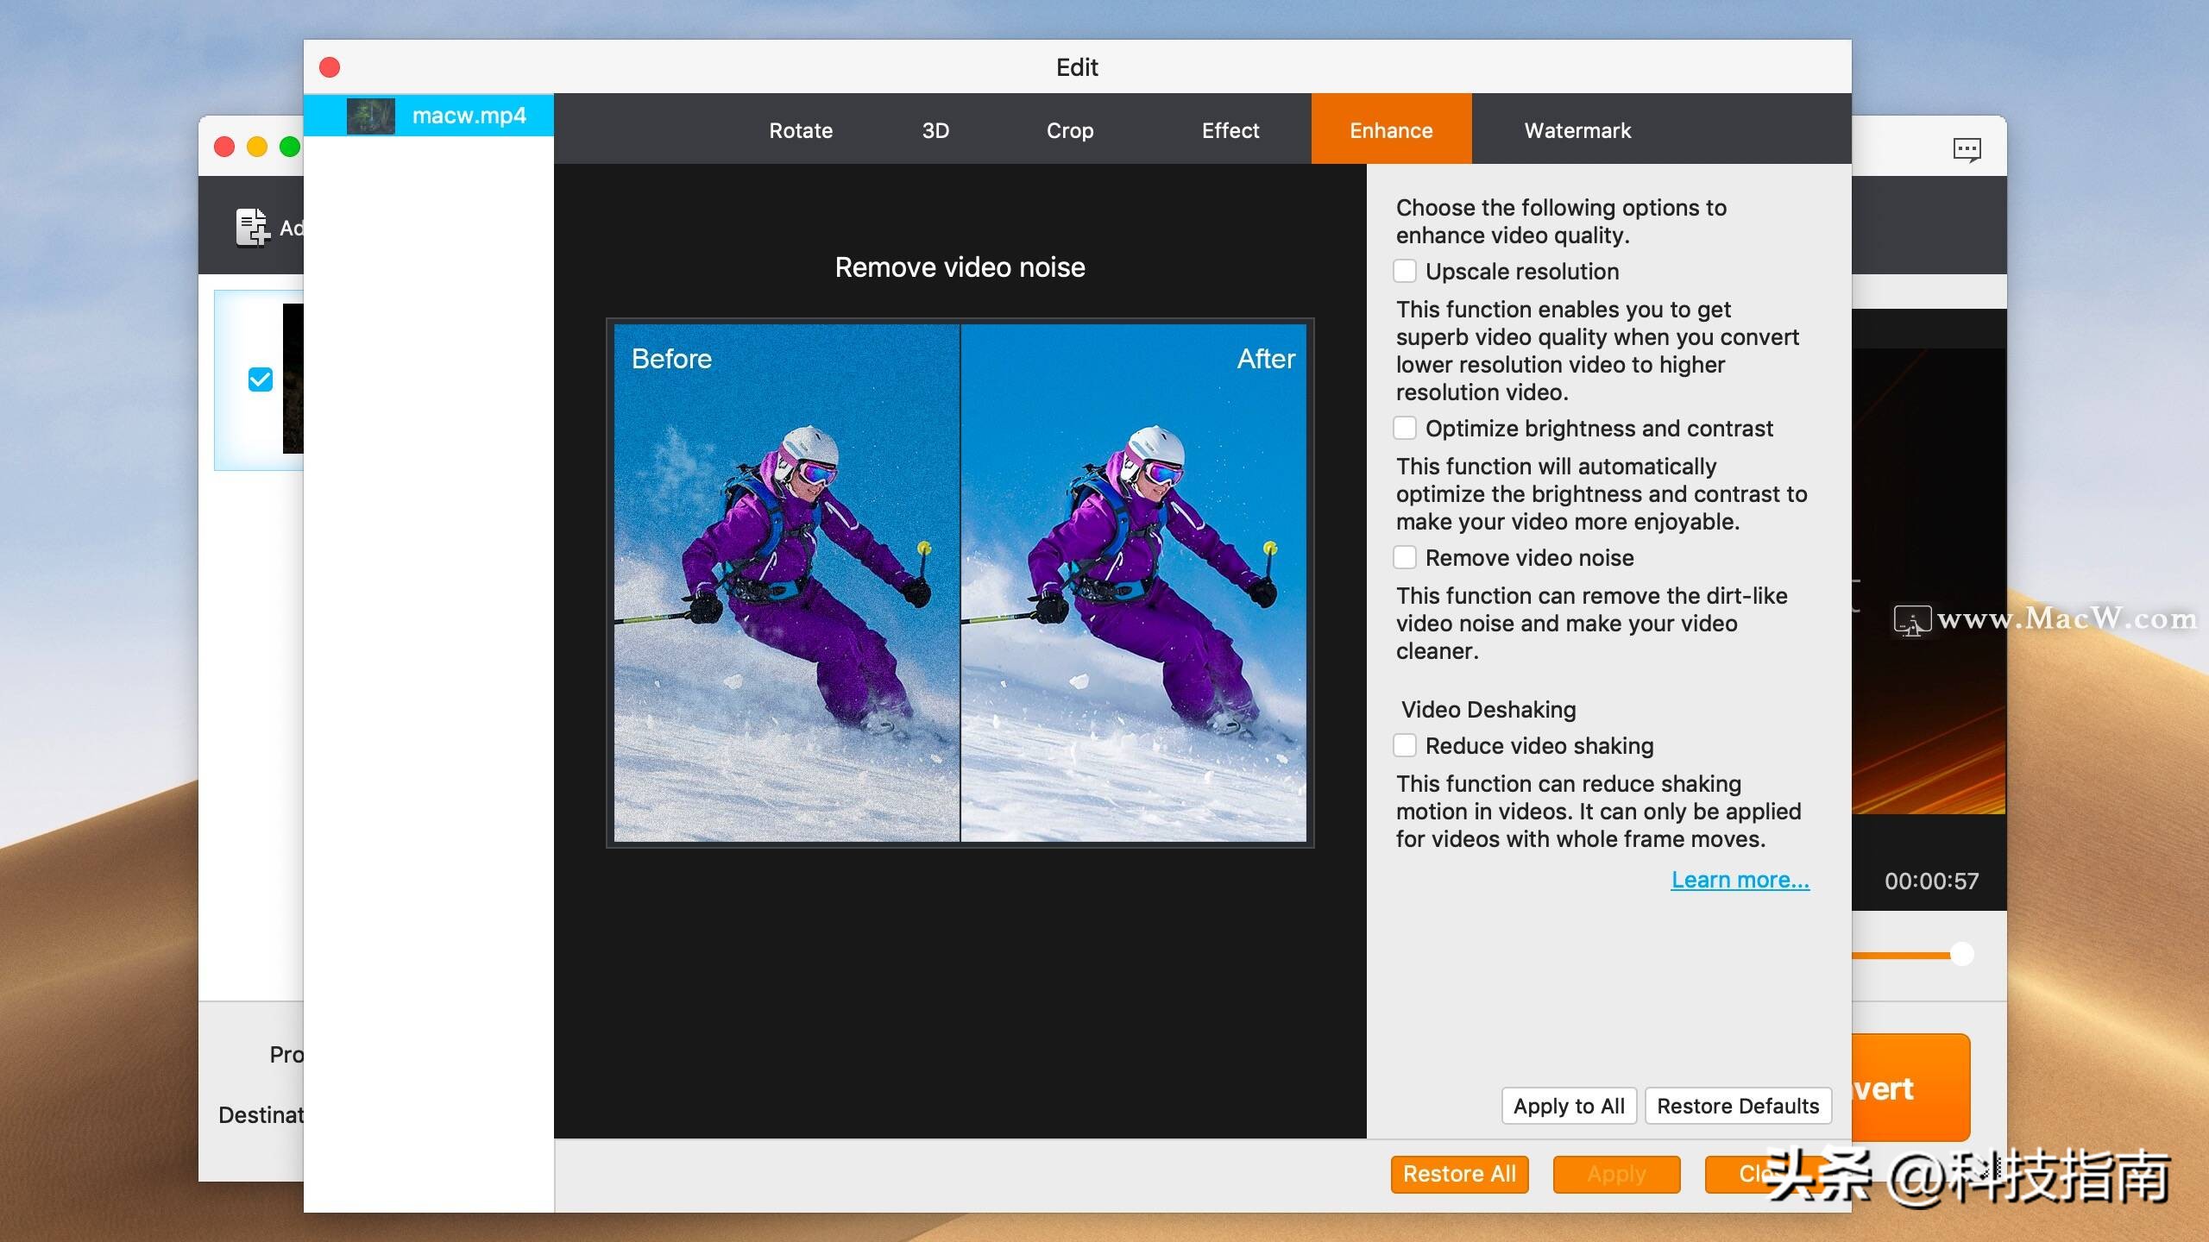Click the yellow minimize button of main window

(x=257, y=147)
